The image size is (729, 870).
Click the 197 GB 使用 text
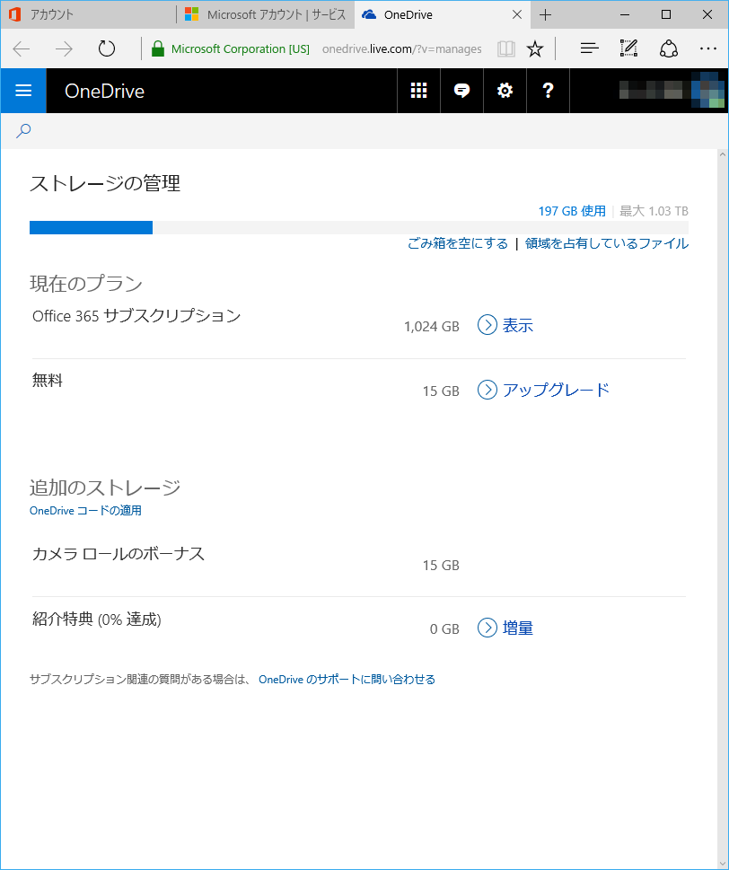572,211
